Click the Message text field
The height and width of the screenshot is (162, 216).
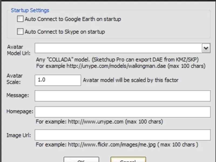point(122,96)
